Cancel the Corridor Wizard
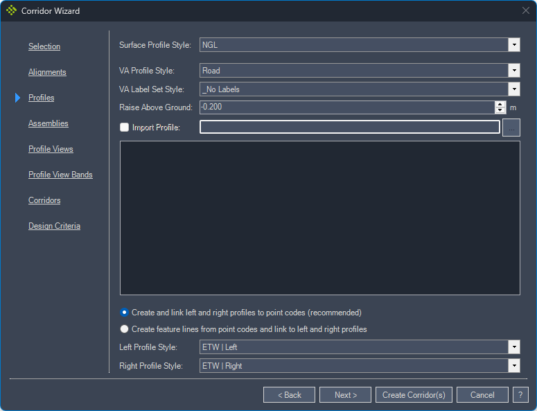This screenshot has width=537, height=411. (x=482, y=395)
